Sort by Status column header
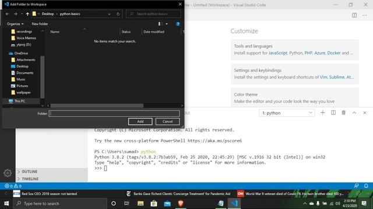This screenshot has height=209, width=373. click(x=126, y=32)
